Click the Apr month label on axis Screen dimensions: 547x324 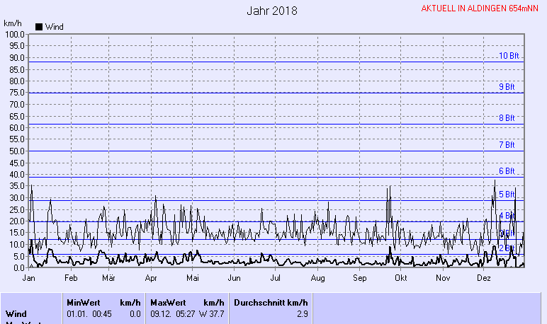[x=150, y=279]
